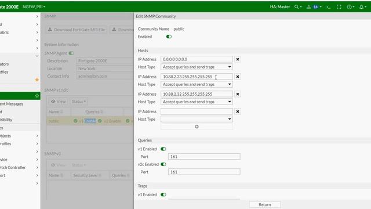Open the admin user menu showing 14

point(314,7)
